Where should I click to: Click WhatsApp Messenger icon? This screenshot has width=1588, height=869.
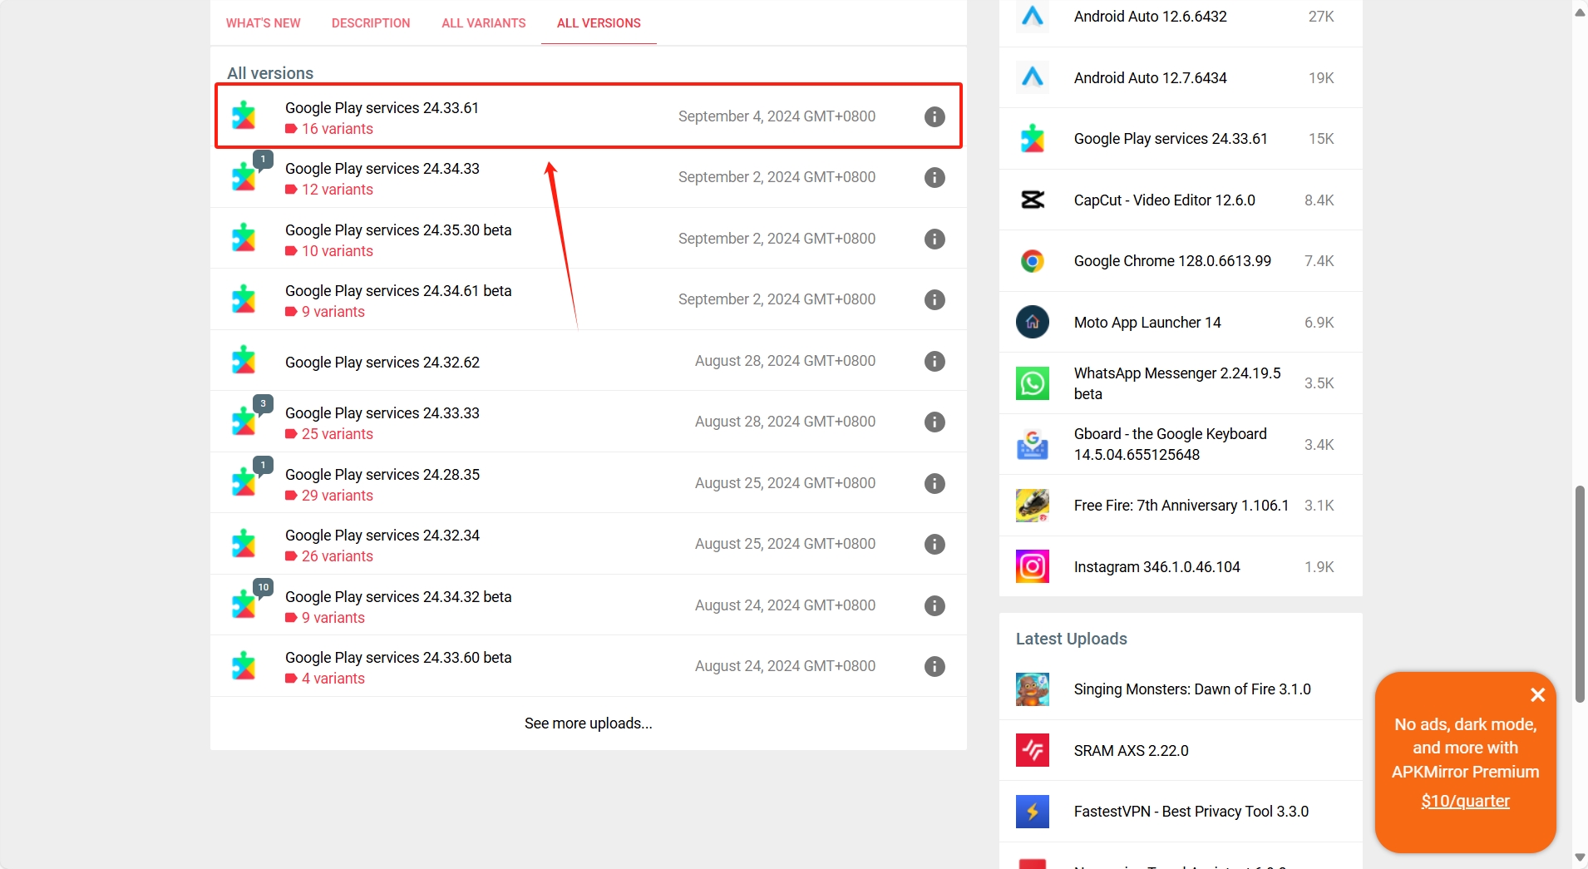click(x=1033, y=383)
